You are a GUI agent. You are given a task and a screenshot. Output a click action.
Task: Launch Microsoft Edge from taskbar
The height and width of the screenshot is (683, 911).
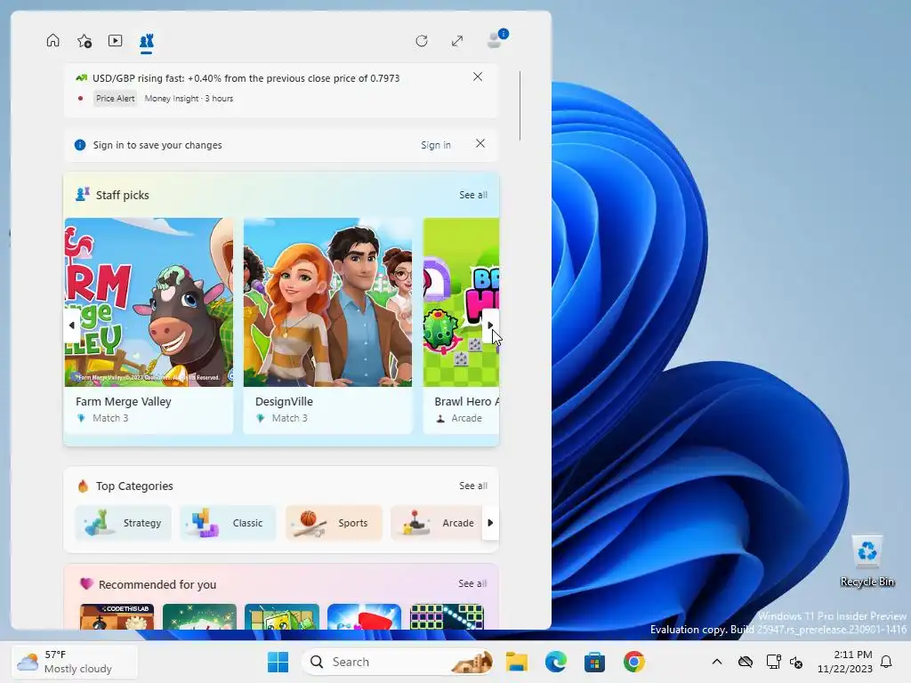555,662
